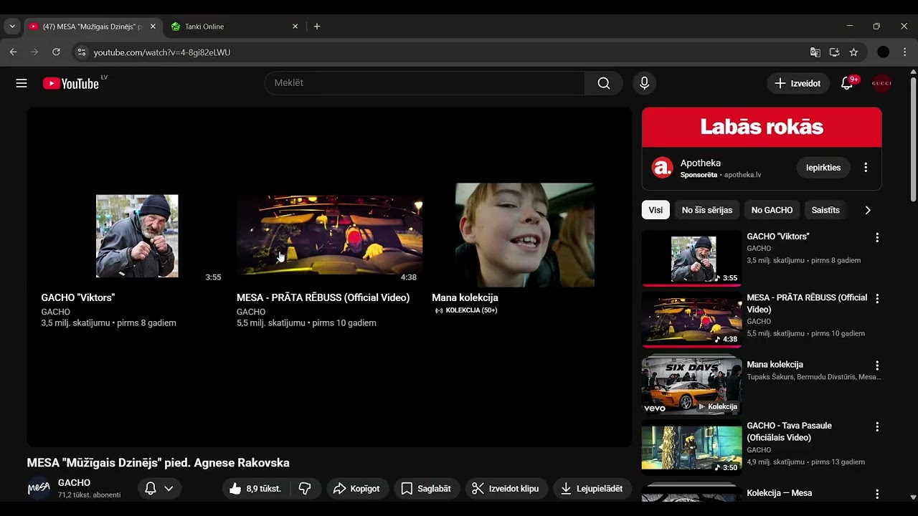
Task: Download video using Lejupielādēt button
Action: tap(592, 489)
